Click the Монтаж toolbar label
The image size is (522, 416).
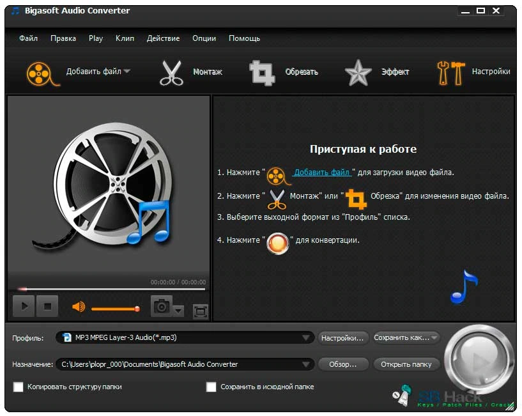[208, 72]
